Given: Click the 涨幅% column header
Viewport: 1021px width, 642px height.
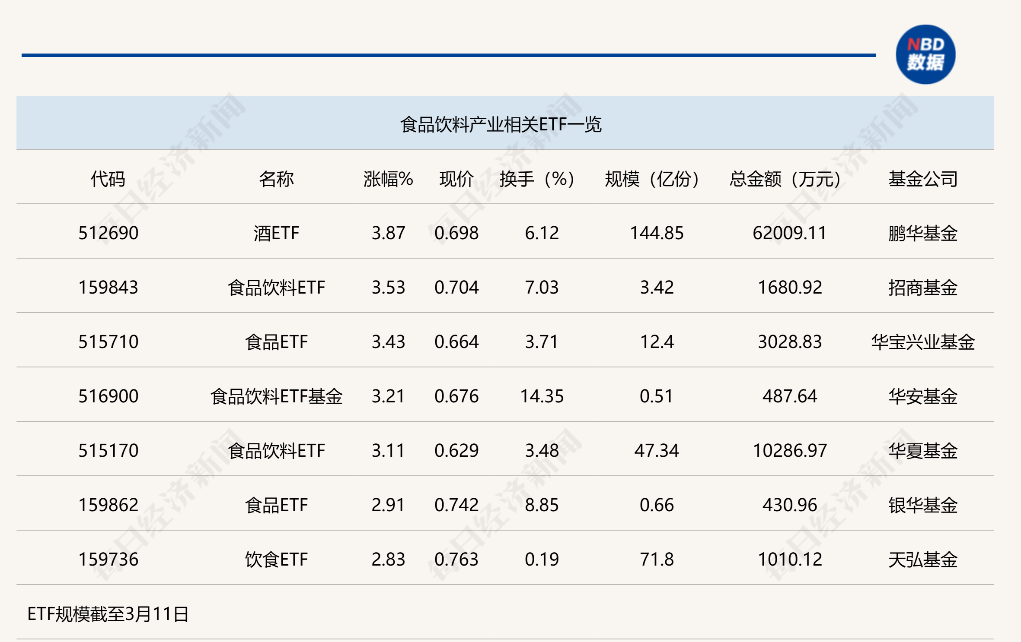Looking at the screenshot, I should (388, 179).
